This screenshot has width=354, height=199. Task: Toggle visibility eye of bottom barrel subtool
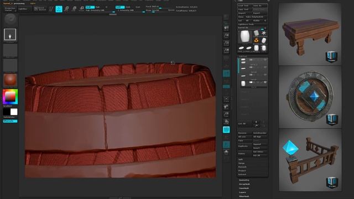coord(265,82)
